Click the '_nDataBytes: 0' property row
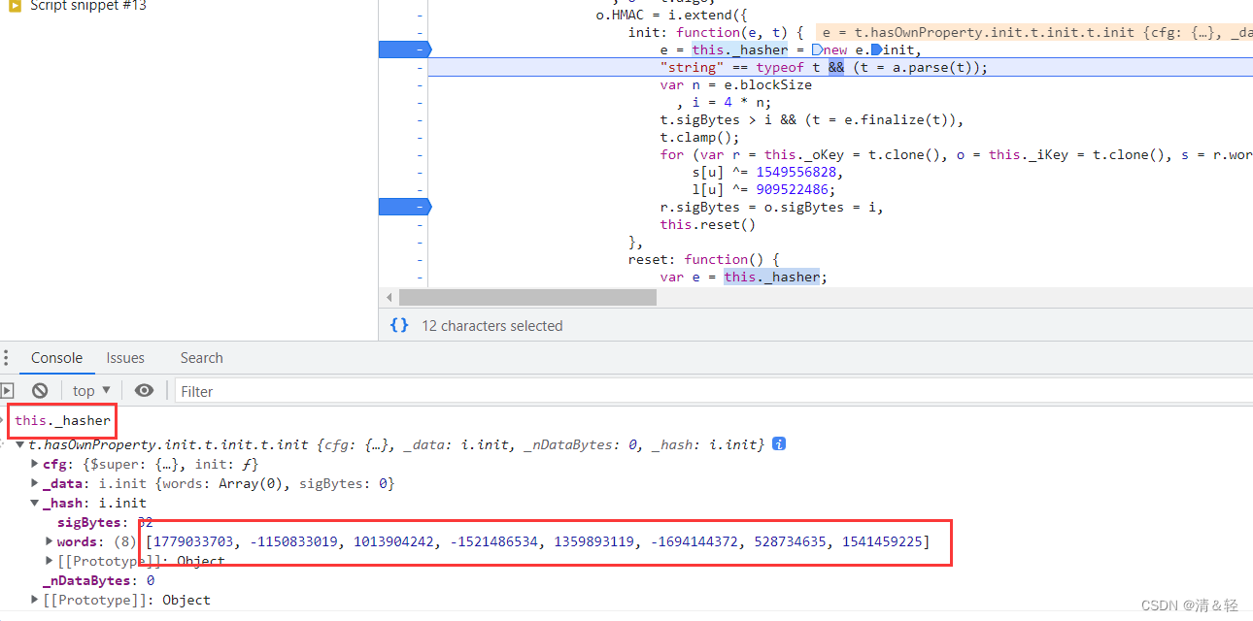1253x621 pixels. point(98,580)
